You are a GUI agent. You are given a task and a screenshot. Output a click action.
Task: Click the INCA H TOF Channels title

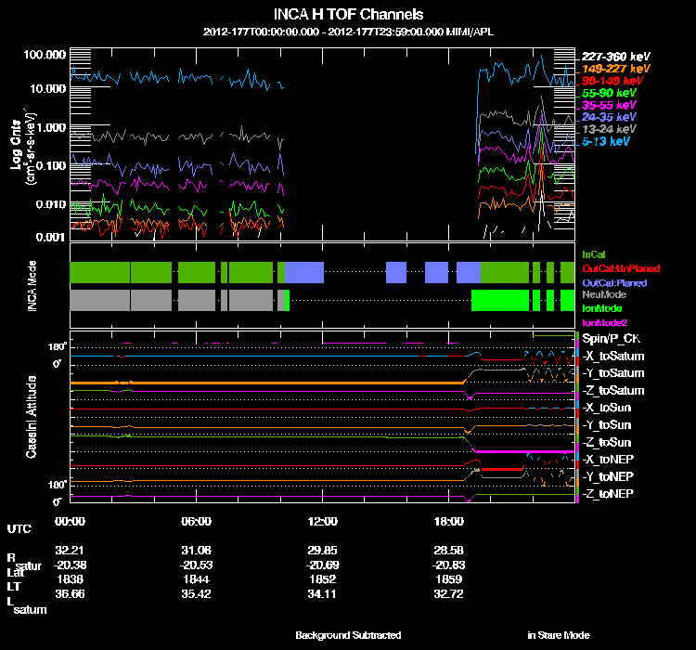348,15
